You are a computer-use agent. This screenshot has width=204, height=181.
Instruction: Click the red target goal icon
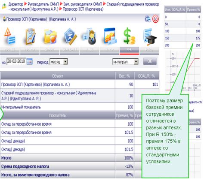point(155,19)
